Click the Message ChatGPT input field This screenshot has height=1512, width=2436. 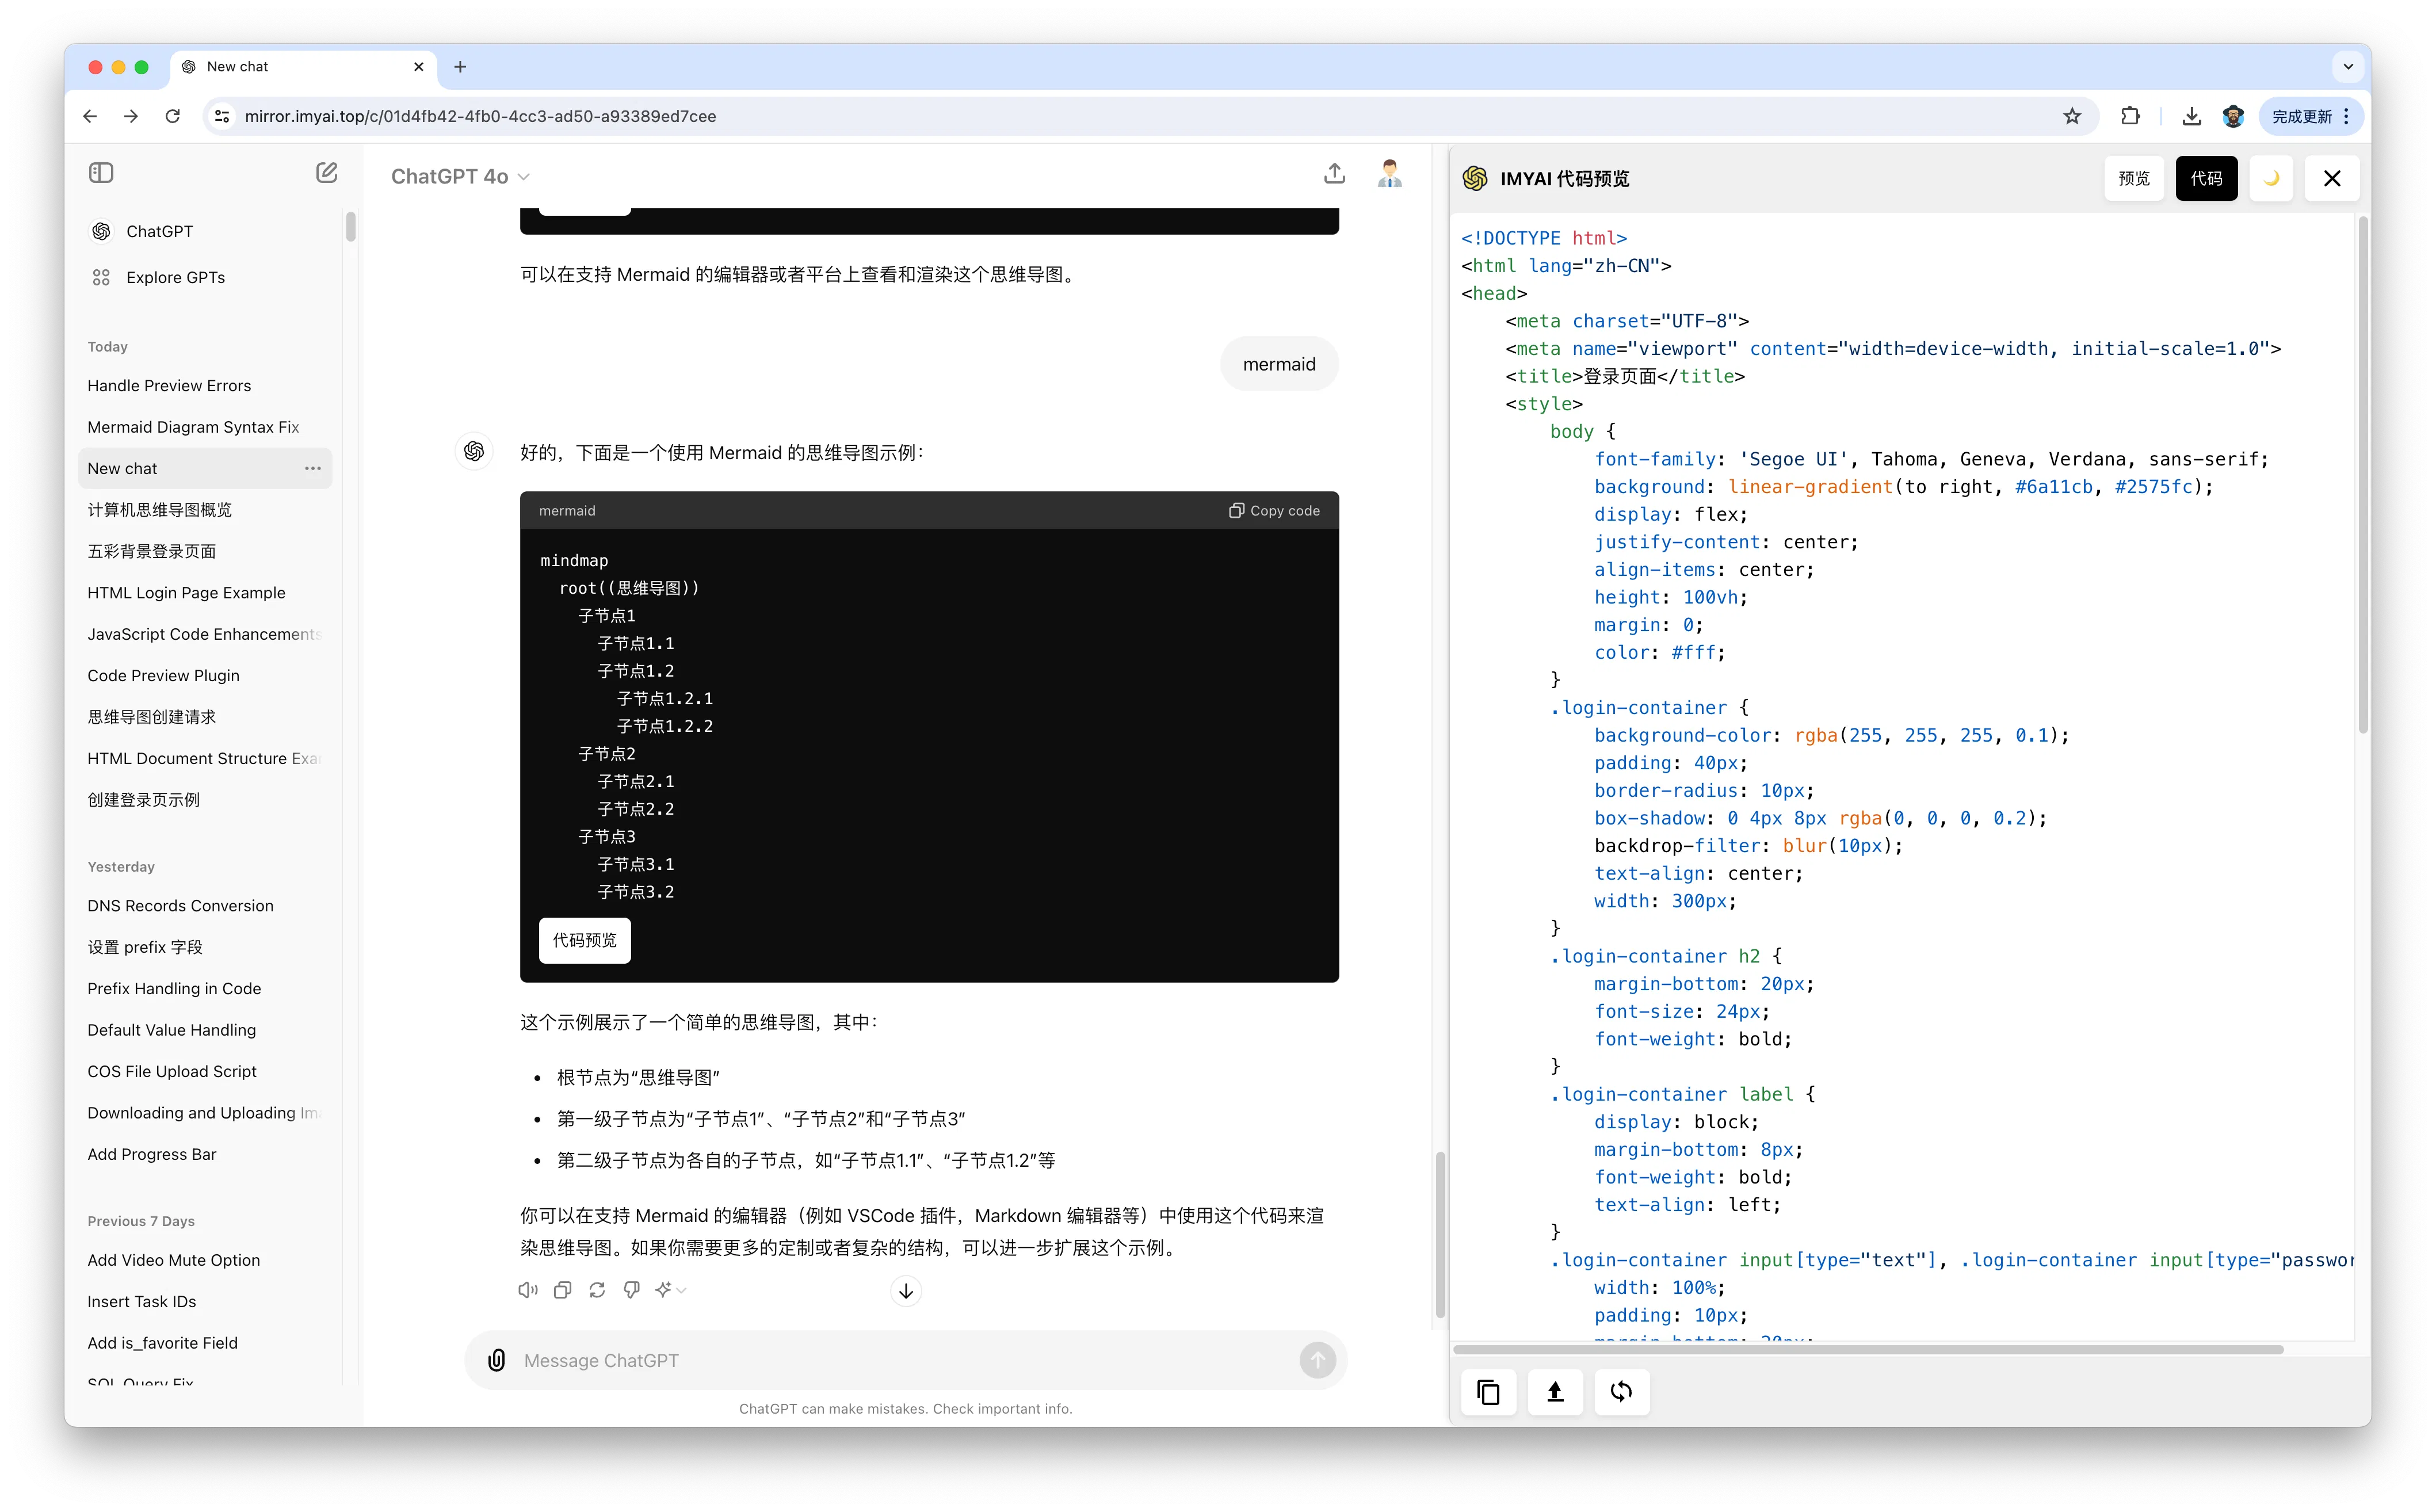(x=905, y=1360)
